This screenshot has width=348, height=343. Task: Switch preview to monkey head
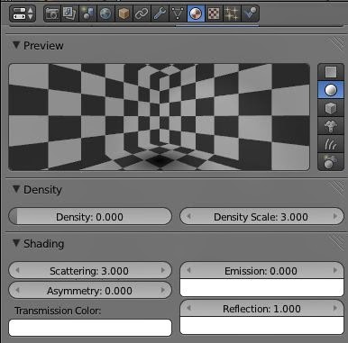pyautogui.click(x=331, y=126)
